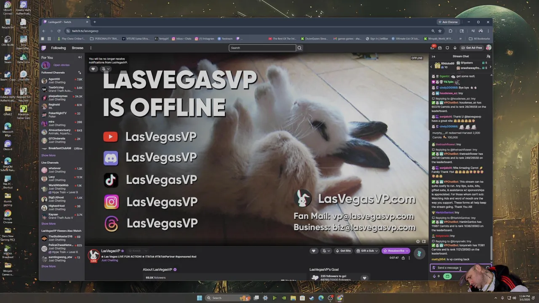Open video player settings gear
Image resolution: width=539 pixels, height=303 pixels.
pos(418,242)
